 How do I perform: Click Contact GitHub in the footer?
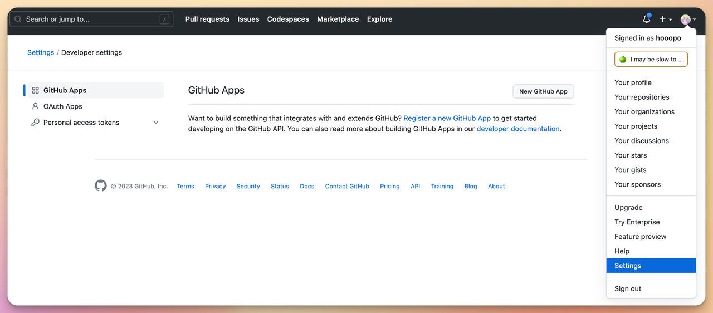tap(347, 187)
